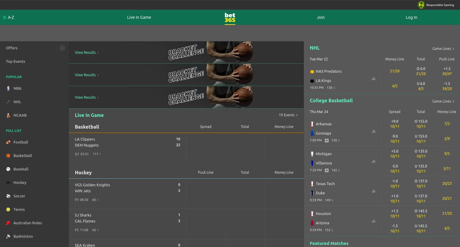
Task: Click the Hockey puck icon in Full List
Action: click(8, 183)
